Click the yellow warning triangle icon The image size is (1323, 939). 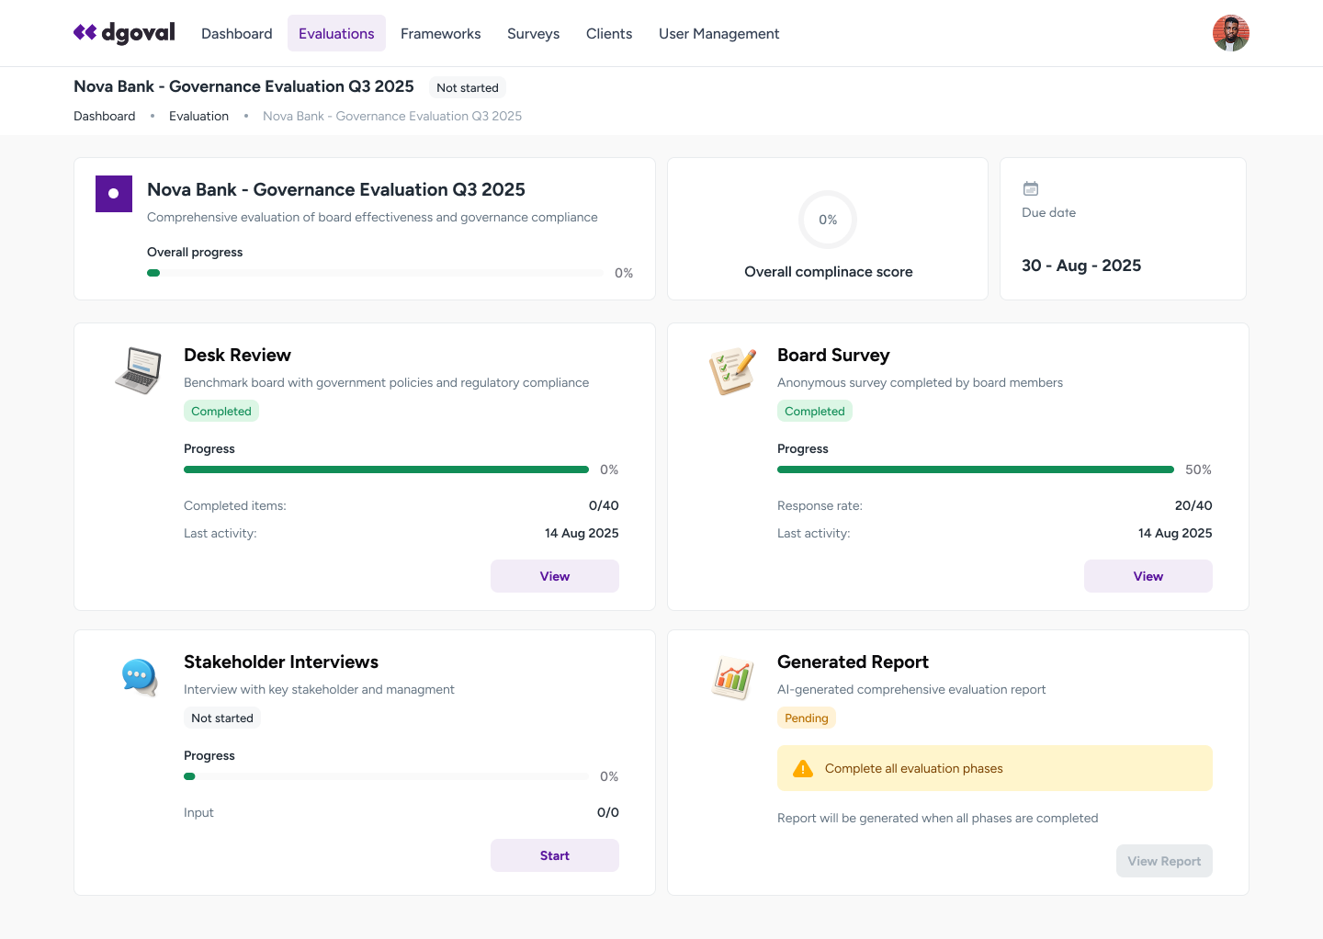coord(802,769)
